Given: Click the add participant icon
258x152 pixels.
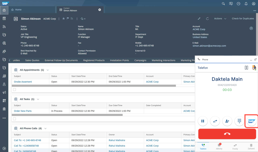Looking at the screenshot, I should [227, 121].
